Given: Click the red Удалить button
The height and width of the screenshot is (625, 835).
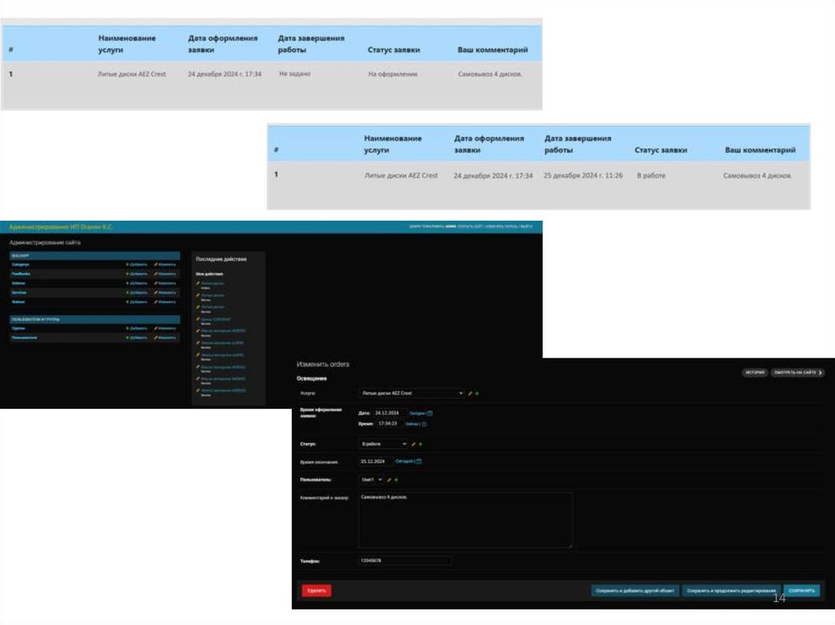Looking at the screenshot, I should pyautogui.click(x=316, y=591).
